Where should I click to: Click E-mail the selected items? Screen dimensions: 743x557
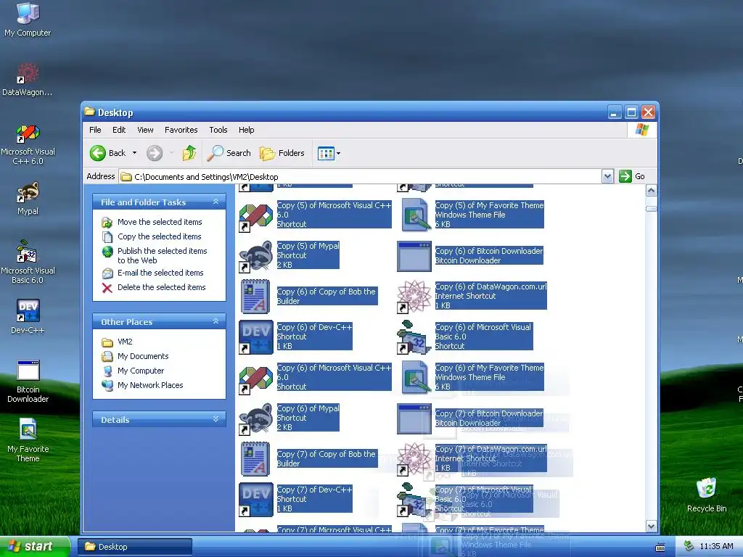click(160, 273)
